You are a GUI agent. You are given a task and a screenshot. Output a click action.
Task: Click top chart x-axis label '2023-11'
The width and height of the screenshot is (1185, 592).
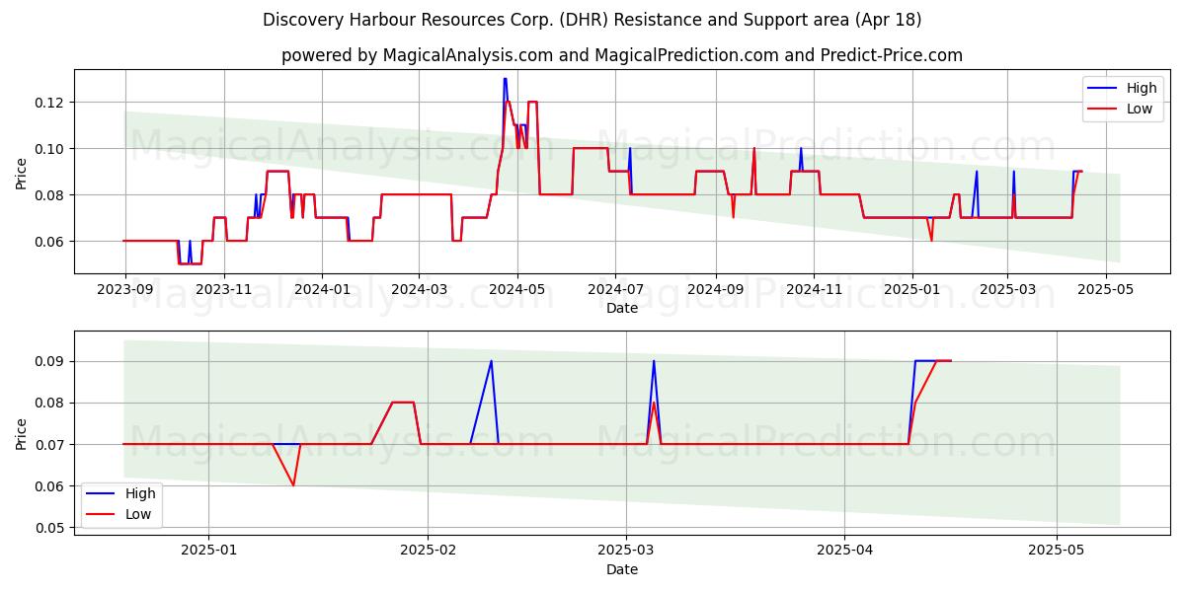click(x=224, y=290)
